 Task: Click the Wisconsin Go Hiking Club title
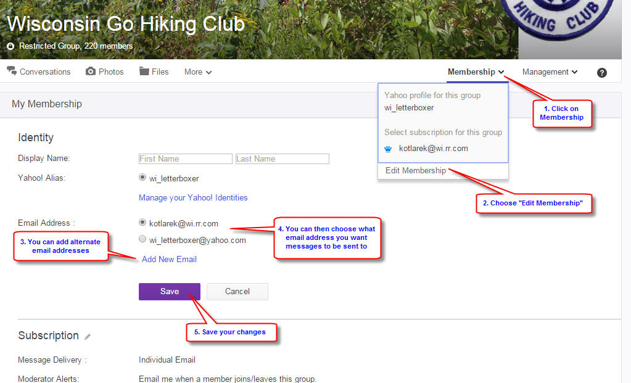click(x=126, y=23)
